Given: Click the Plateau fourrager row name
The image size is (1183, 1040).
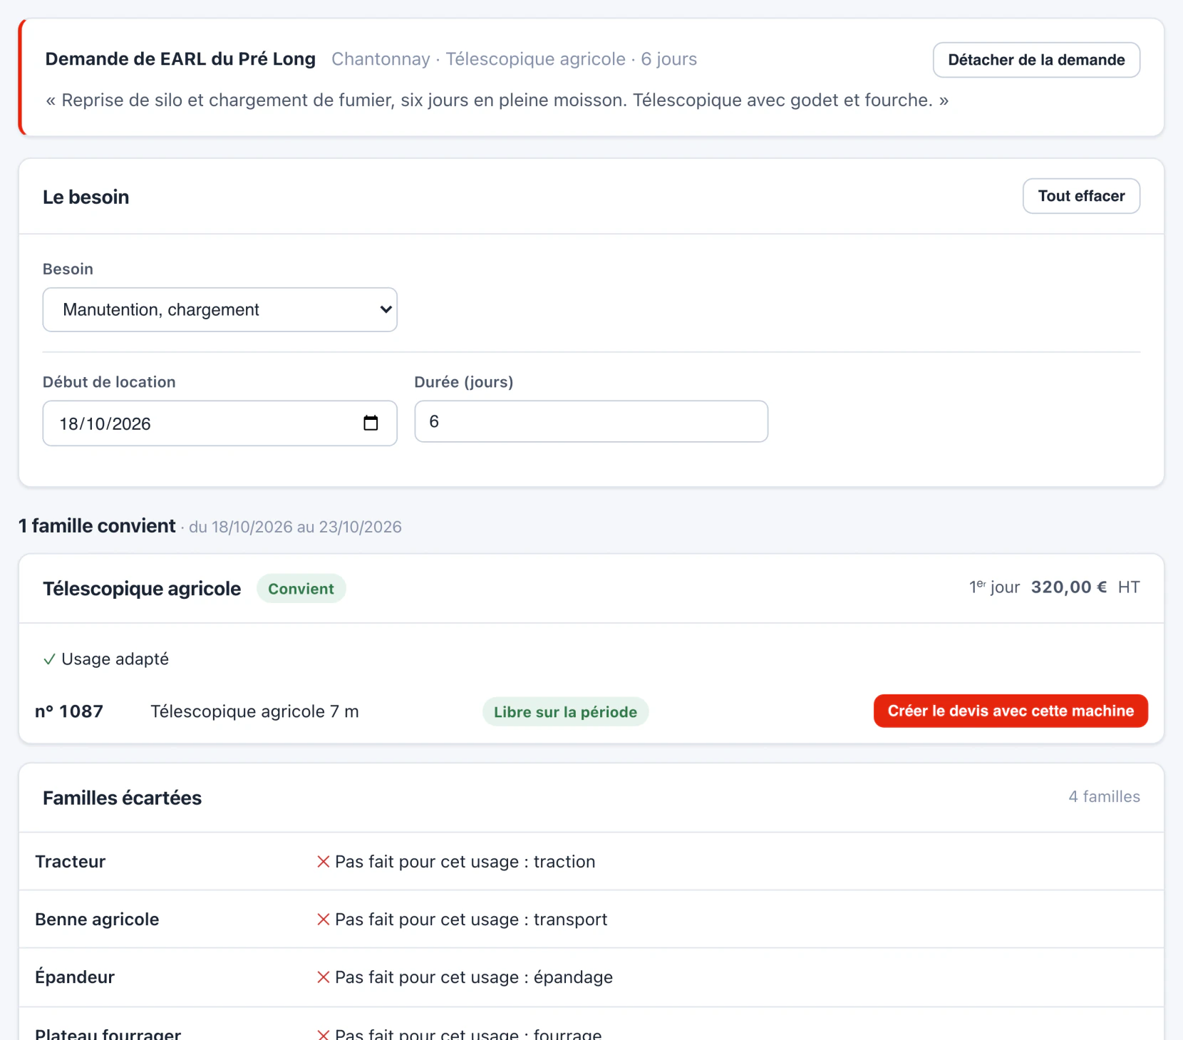Looking at the screenshot, I should click(108, 1034).
